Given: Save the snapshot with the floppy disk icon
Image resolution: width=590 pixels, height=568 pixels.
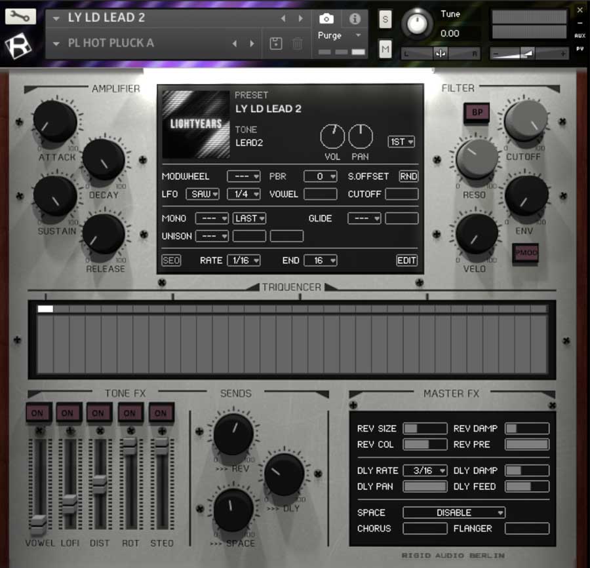Looking at the screenshot, I should click(x=276, y=44).
